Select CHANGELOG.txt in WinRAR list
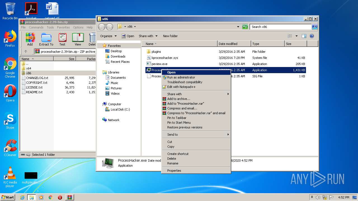Viewport: 358px width, 201px height. tap(35, 78)
